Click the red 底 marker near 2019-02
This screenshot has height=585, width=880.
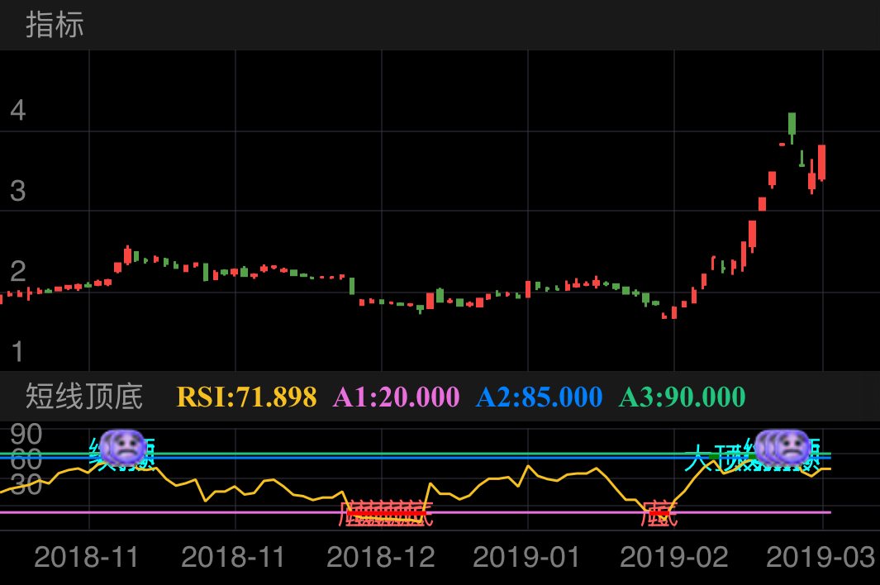[659, 515]
